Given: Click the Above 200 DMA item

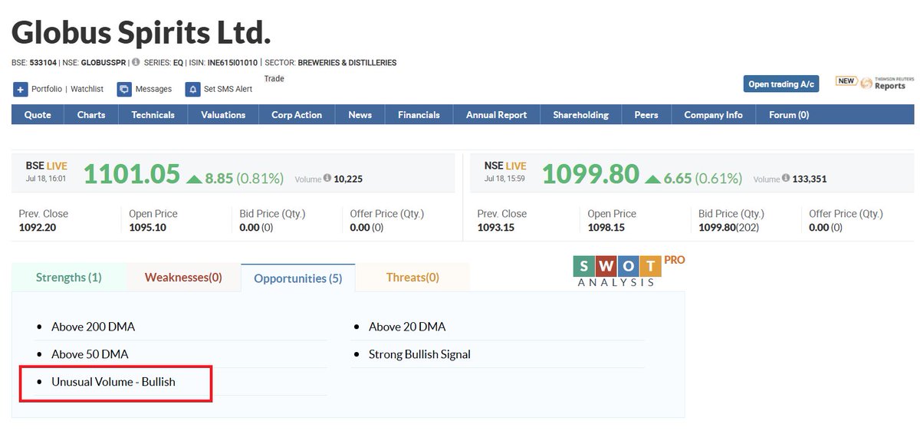Looking at the screenshot, I should 93,327.
